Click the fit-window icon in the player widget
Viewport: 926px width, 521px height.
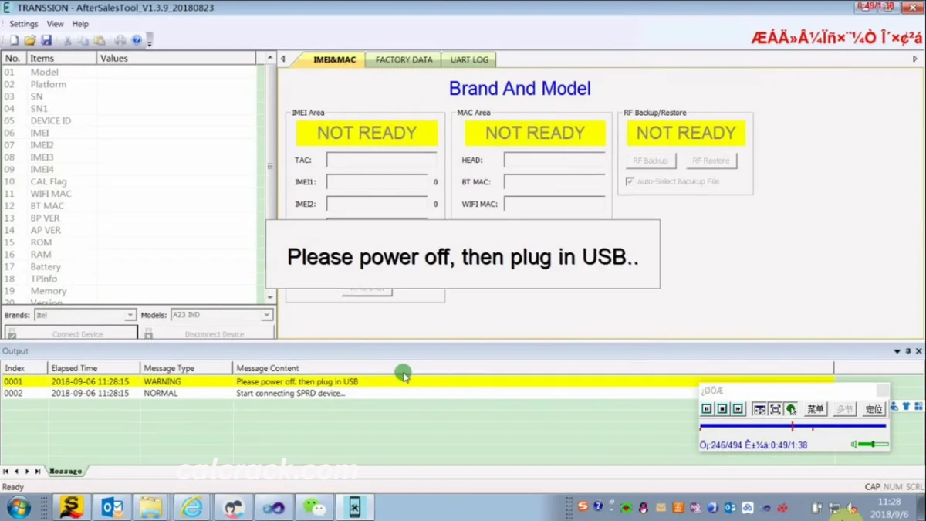click(759, 409)
